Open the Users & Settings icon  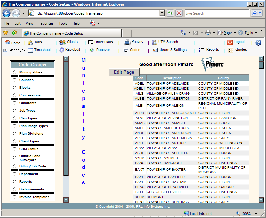(155, 50)
